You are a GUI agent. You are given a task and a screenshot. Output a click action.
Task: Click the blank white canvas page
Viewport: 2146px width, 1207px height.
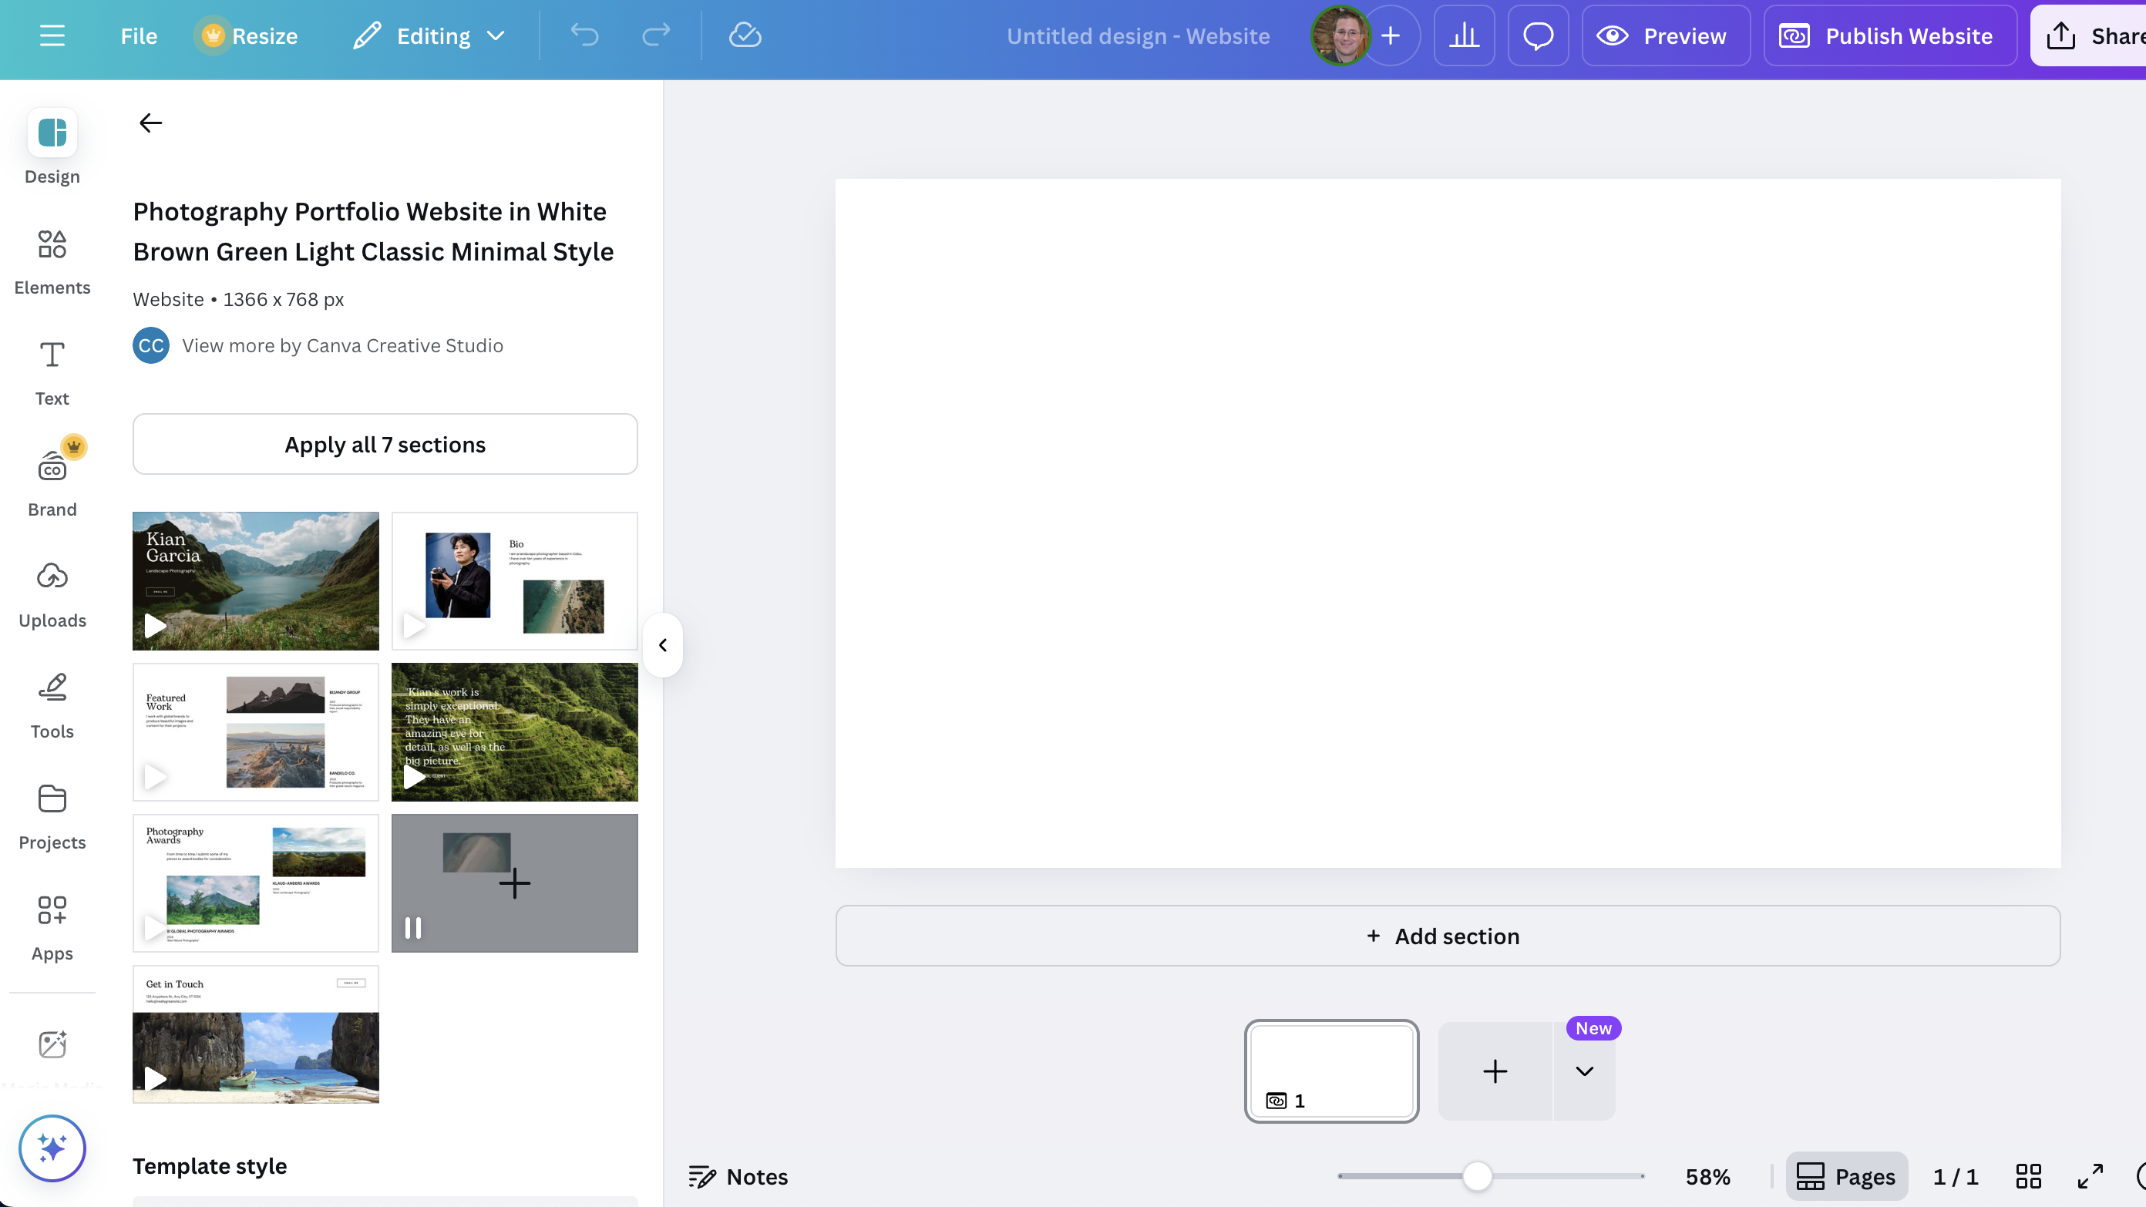tap(1448, 523)
